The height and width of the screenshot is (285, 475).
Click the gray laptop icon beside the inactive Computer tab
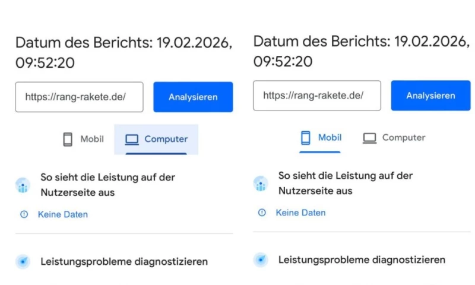370,138
